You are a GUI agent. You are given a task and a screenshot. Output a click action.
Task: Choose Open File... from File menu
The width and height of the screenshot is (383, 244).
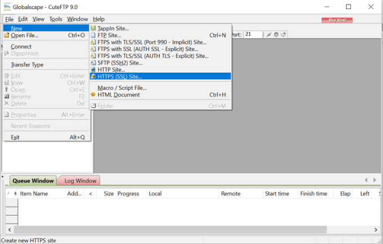point(46,35)
